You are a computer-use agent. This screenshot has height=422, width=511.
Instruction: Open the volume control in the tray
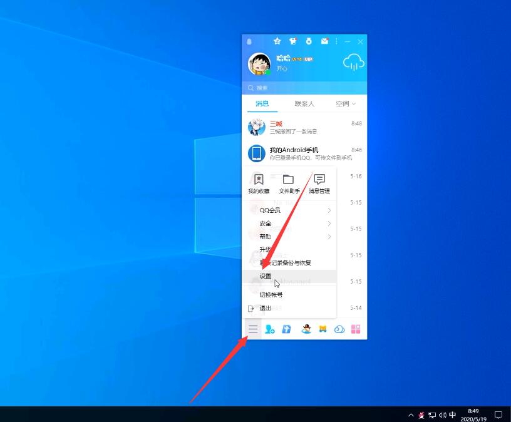(x=442, y=415)
